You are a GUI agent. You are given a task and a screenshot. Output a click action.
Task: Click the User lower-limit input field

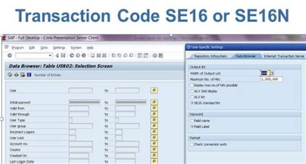click(x=81, y=90)
